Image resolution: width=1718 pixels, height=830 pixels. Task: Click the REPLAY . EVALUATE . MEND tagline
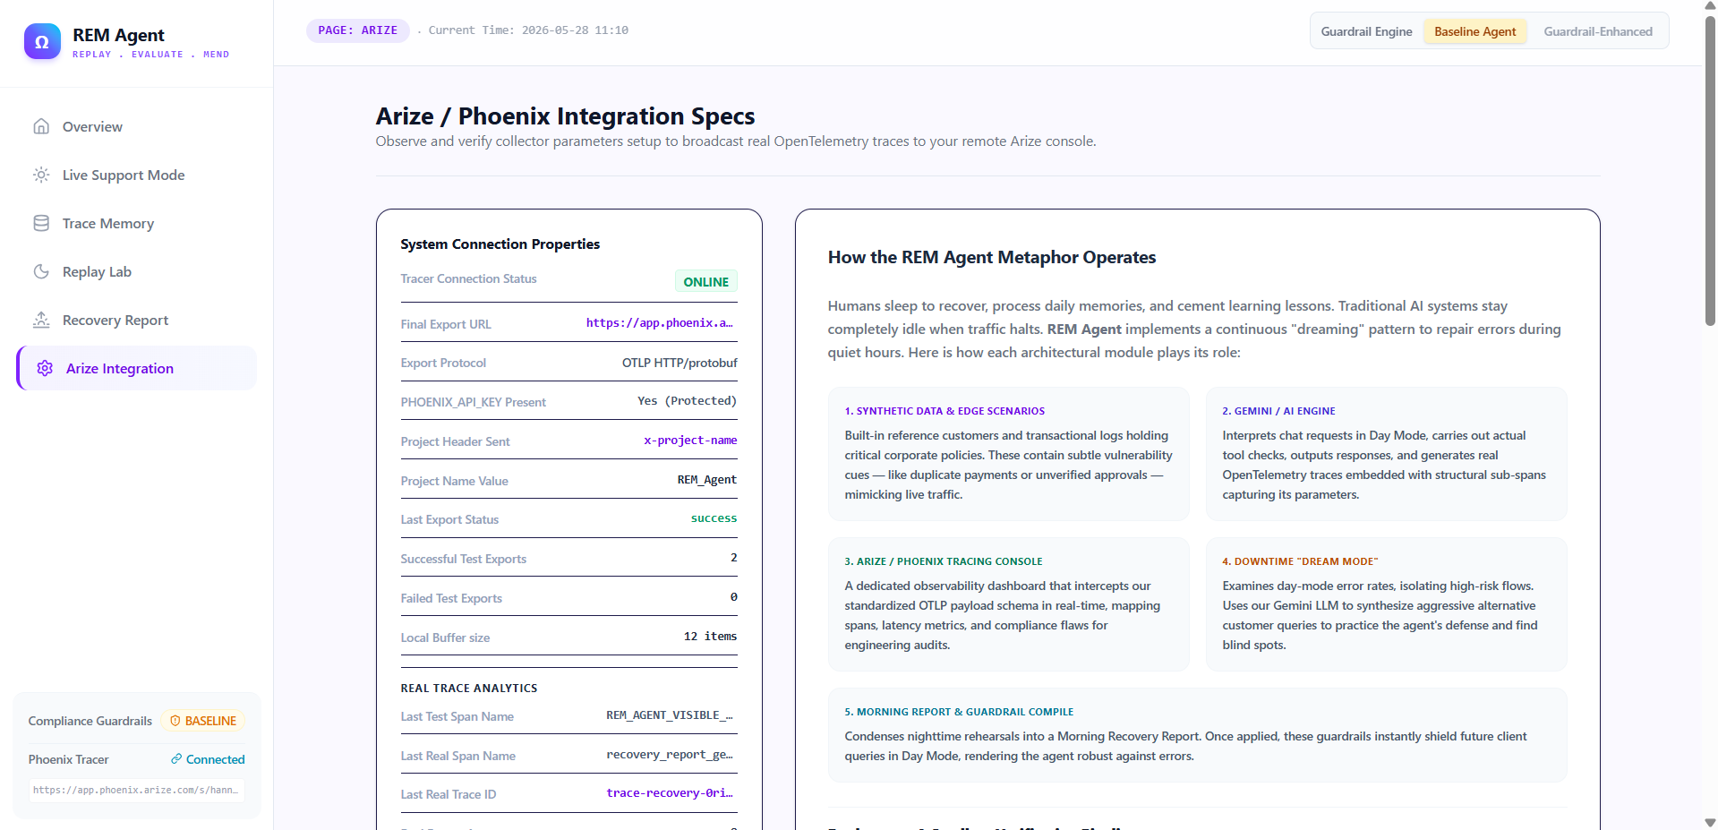coord(150,55)
